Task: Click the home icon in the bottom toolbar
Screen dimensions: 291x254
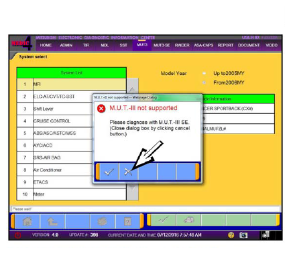Action: click(x=27, y=221)
